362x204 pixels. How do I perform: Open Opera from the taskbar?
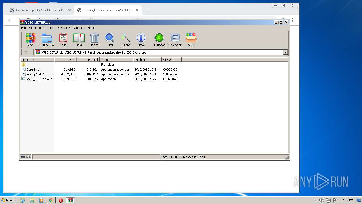[x=61, y=200]
